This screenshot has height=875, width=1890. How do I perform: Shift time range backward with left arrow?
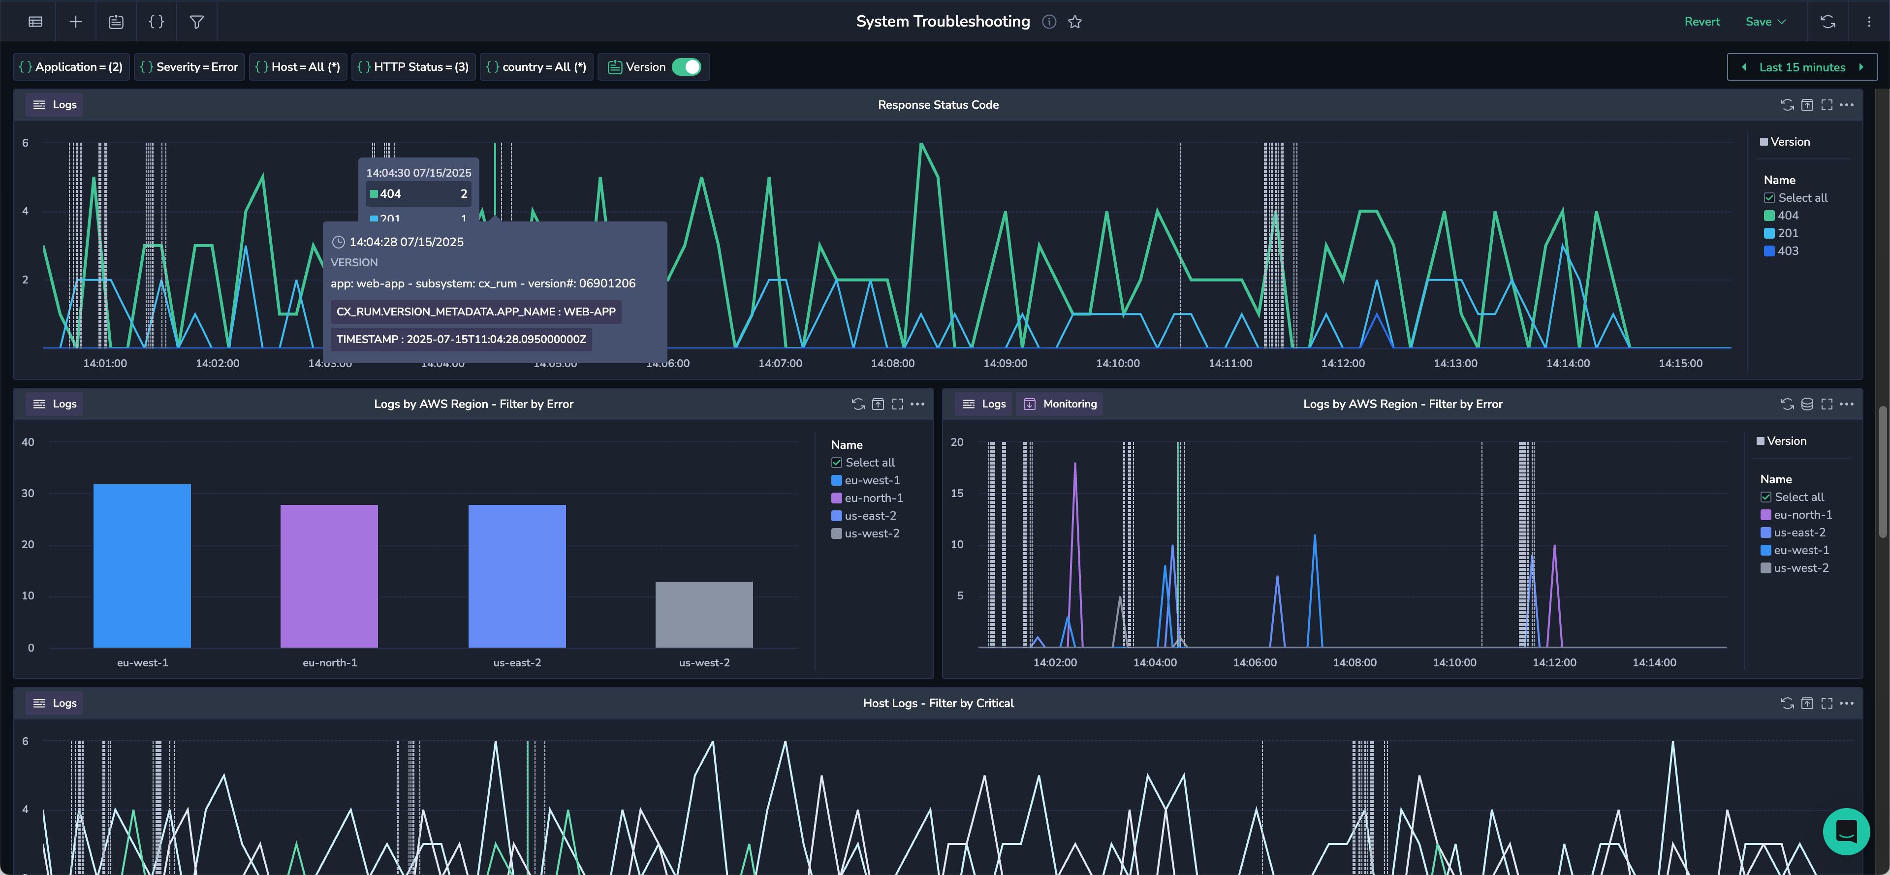(1743, 67)
